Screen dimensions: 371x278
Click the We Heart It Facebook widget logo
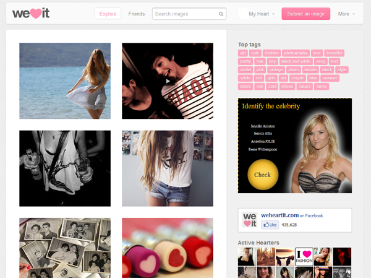coord(250,220)
